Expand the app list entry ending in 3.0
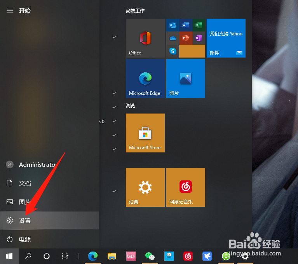Viewport: 298px width, 264px height. [114, 121]
